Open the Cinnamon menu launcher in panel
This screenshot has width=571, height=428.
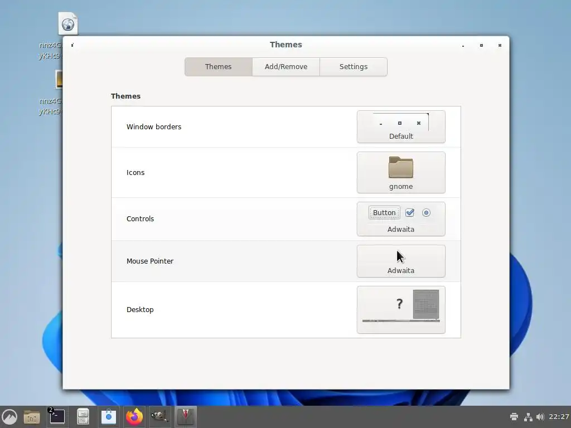(x=9, y=417)
